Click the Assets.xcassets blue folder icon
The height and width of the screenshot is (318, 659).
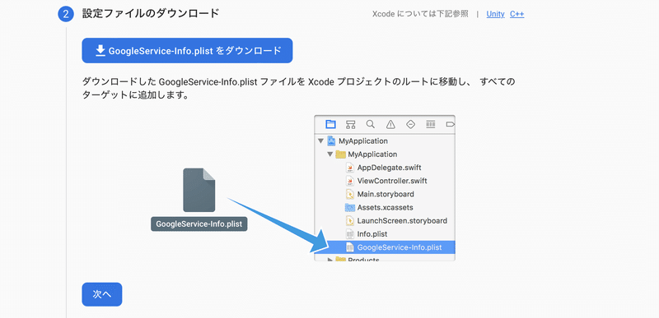pos(349,207)
